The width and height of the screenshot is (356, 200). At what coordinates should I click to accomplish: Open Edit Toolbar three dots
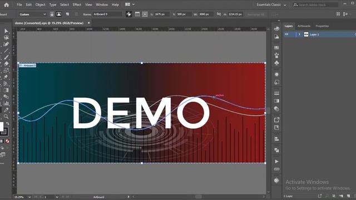pyautogui.click(x=2, y=163)
